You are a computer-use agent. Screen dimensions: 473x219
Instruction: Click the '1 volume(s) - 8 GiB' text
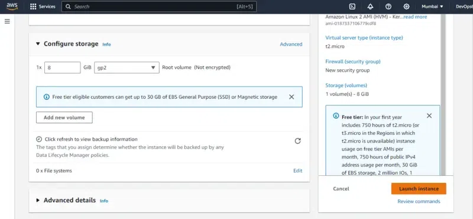[x=347, y=94]
